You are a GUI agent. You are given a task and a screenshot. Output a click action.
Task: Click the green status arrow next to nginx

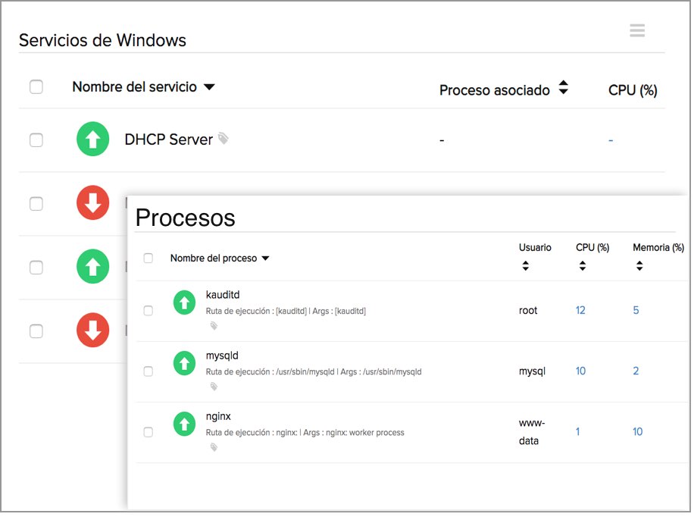pyautogui.click(x=184, y=424)
